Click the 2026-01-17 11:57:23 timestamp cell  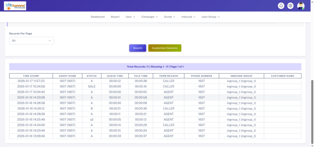point(31,81)
